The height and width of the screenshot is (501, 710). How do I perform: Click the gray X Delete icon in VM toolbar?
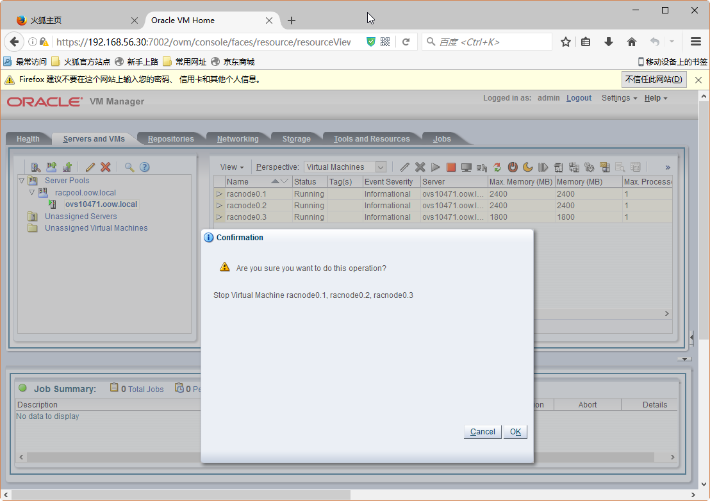(420, 167)
